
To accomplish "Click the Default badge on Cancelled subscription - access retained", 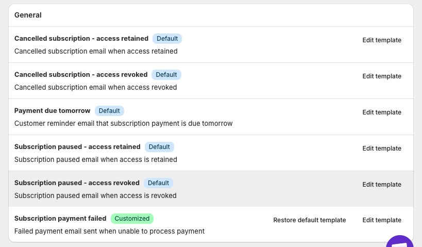I will coord(167,39).
